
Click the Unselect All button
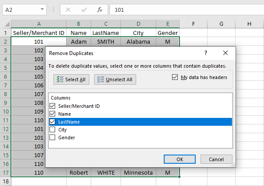(x=115, y=79)
